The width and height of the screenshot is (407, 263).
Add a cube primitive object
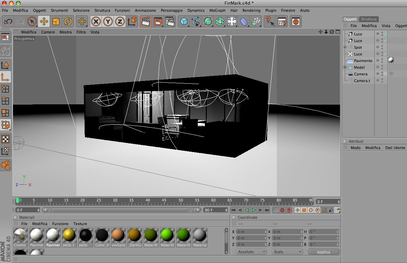coord(184,22)
